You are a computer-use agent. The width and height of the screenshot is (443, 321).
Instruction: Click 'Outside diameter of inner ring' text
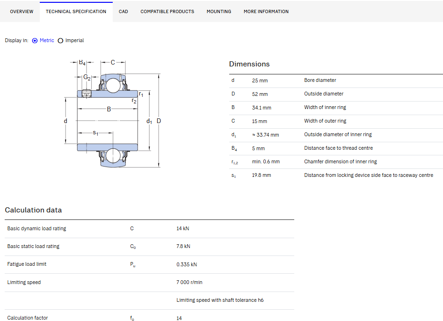coord(338,134)
